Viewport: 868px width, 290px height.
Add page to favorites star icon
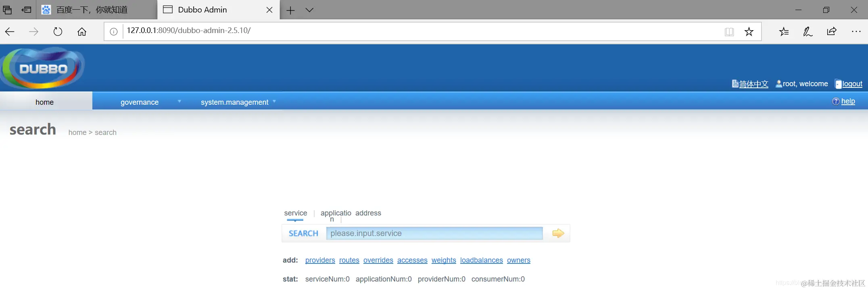[749, 32]
